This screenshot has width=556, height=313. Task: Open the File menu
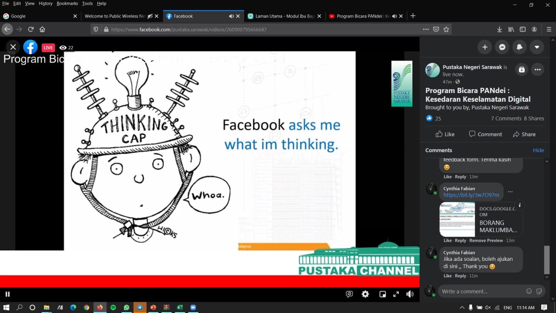[6, 3]
